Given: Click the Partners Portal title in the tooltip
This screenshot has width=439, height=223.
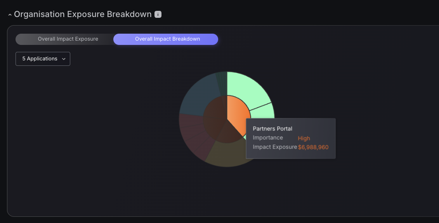Looking at the screenshot, I should click(x=272, y=129).
